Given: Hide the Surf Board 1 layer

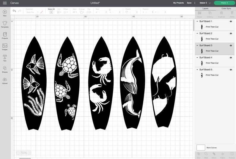Looking at the screenshot, I should click(x=231, y=21).
